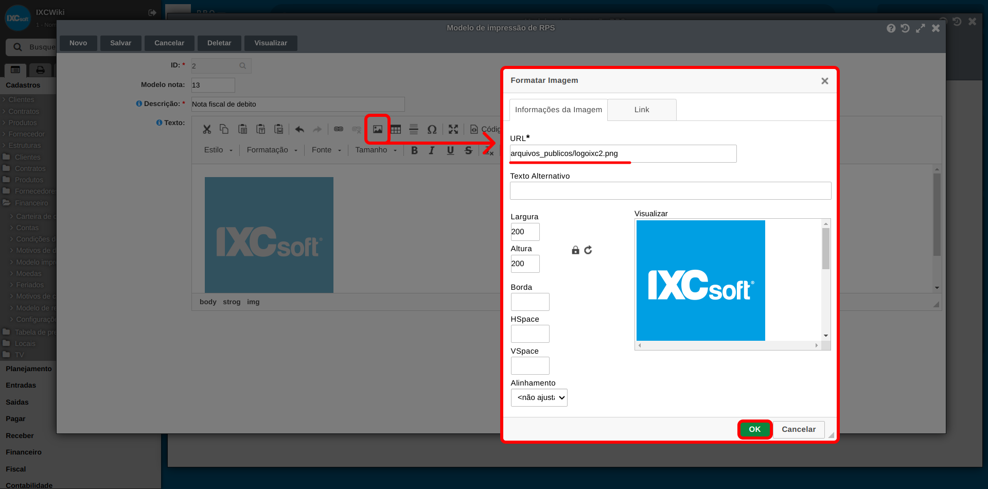Click the HSpace input field

pyautogui.click(x=530, y=334)
